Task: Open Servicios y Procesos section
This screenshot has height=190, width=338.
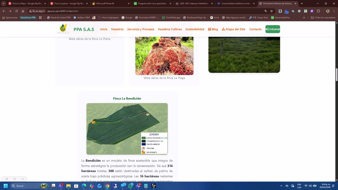Action: [141, 29]
